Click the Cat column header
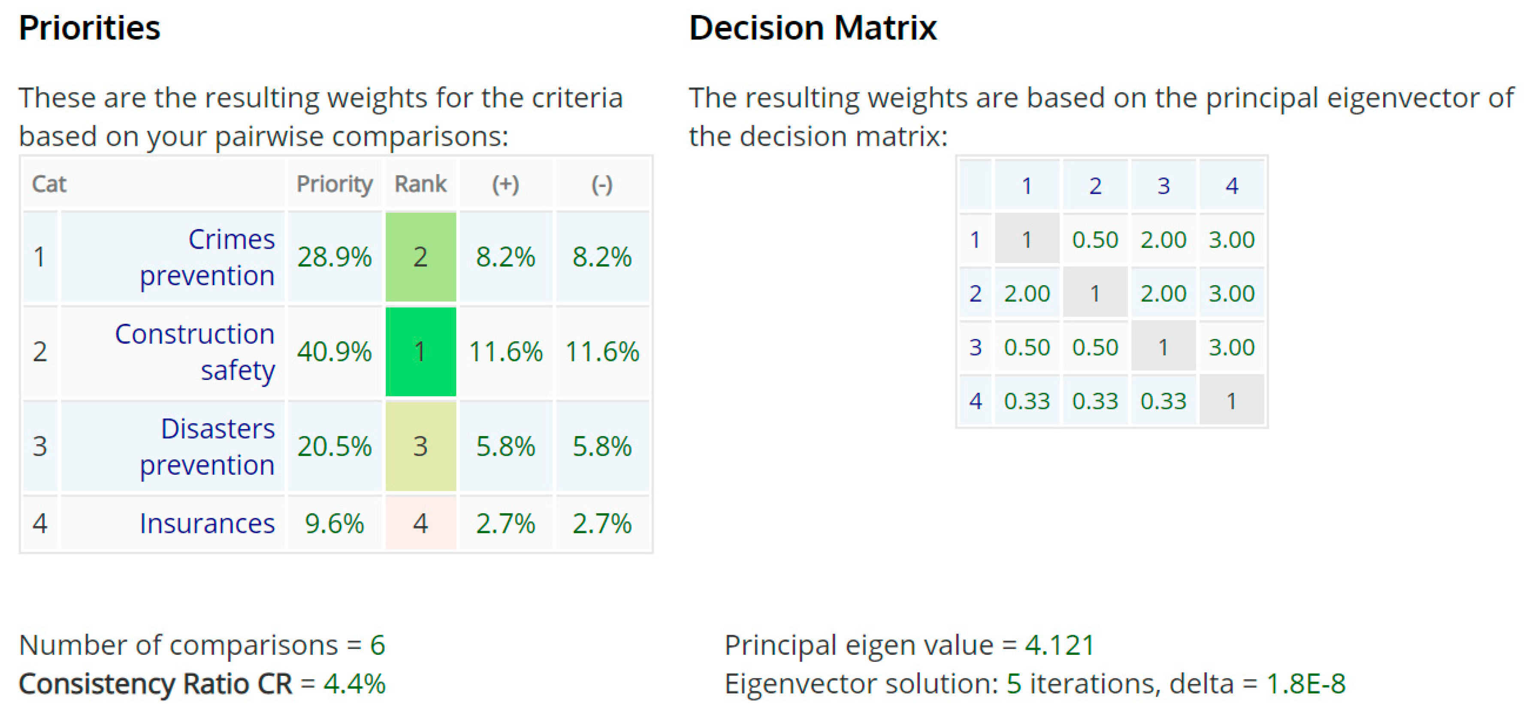 pyautogui.click(x=49, y=184)
